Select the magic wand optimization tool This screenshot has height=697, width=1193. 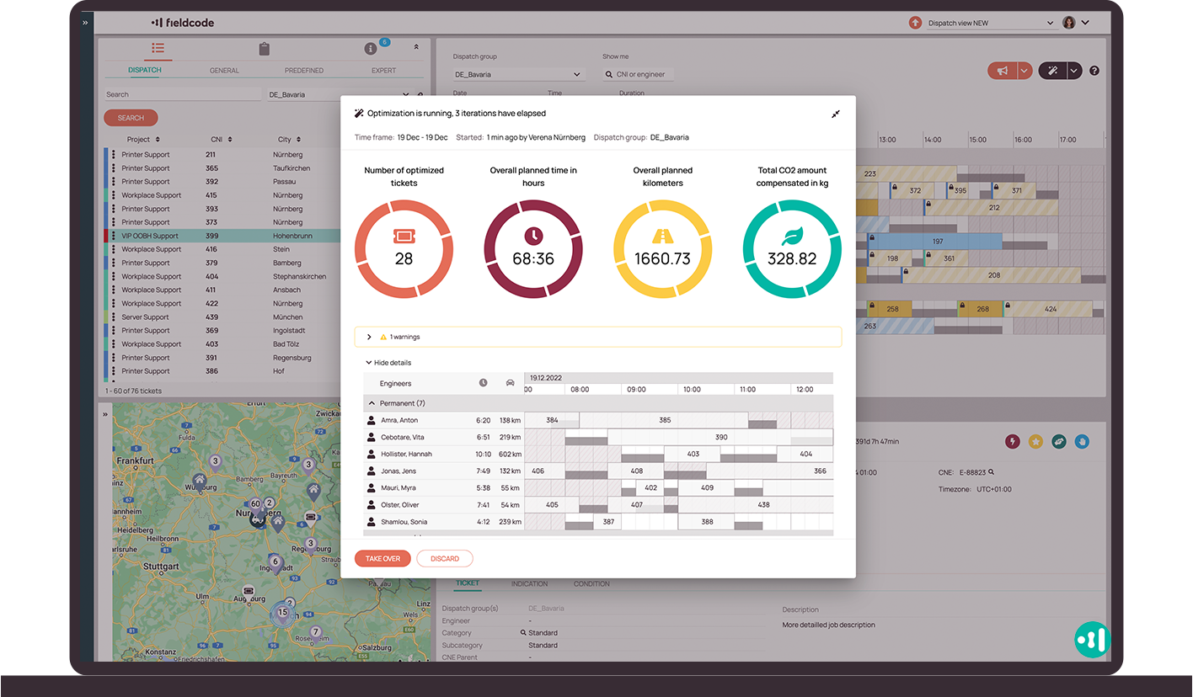(x=1052, y=70)
